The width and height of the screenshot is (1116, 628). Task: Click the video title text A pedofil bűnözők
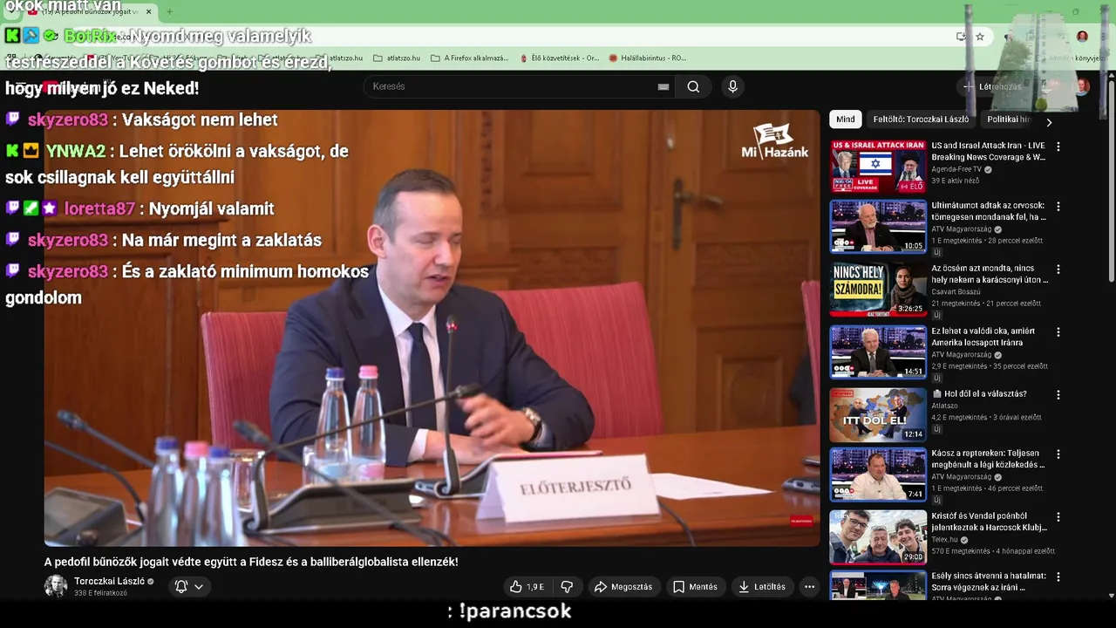(251, 562)
